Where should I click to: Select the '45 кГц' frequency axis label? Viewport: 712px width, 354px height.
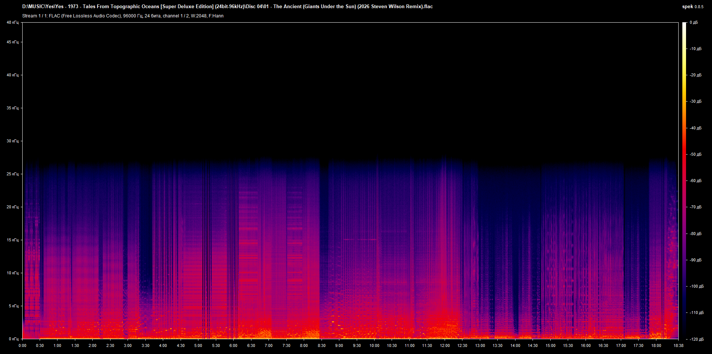[x=13, y=42]
